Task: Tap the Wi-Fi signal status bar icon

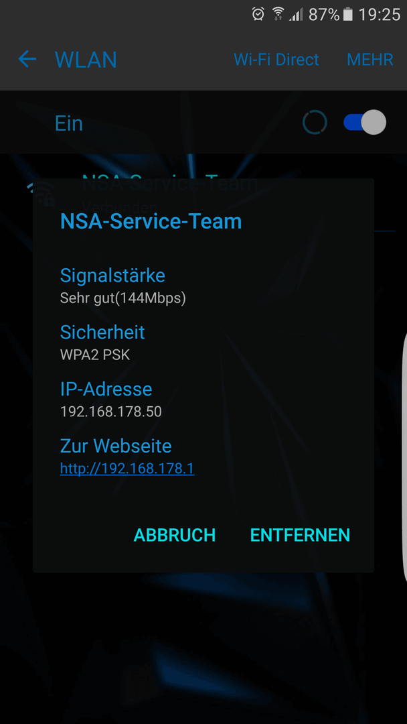Action: (x=278, y=14)
